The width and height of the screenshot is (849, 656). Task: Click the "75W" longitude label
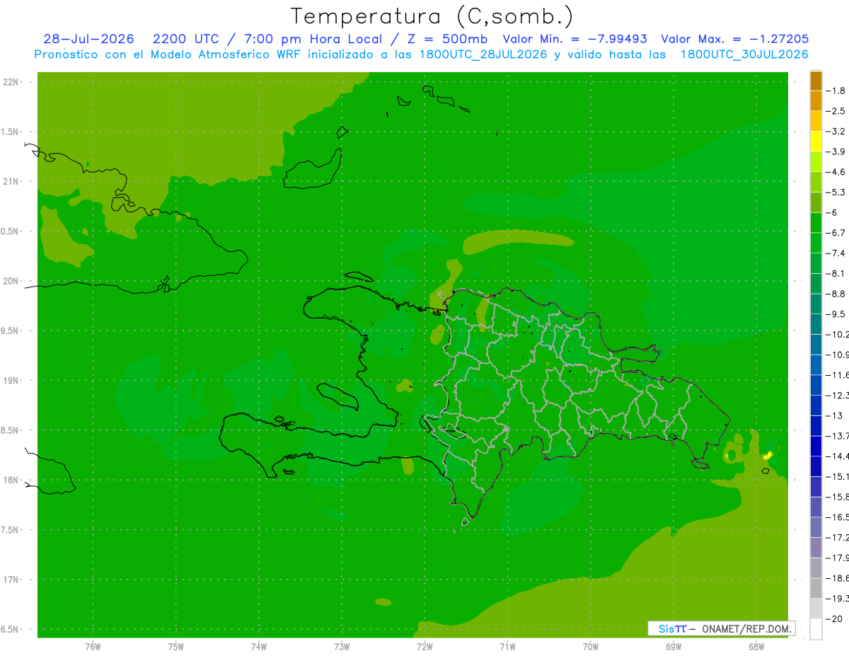point(176,646)
